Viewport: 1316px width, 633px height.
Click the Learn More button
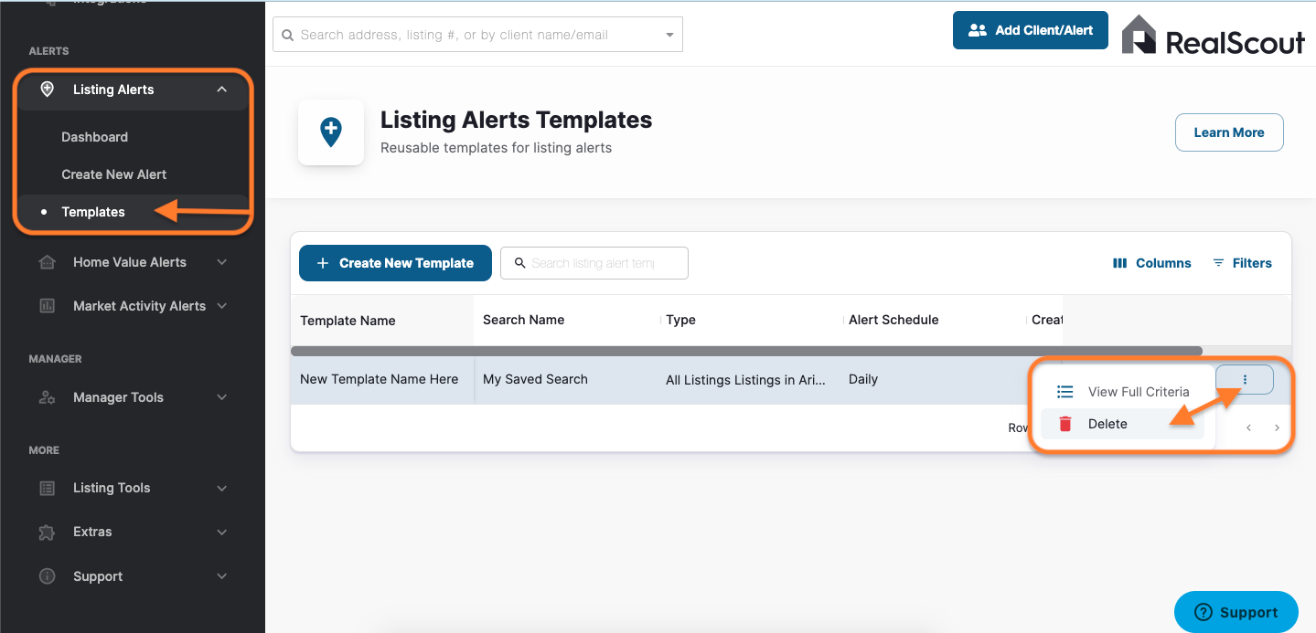click(1229, 132)
